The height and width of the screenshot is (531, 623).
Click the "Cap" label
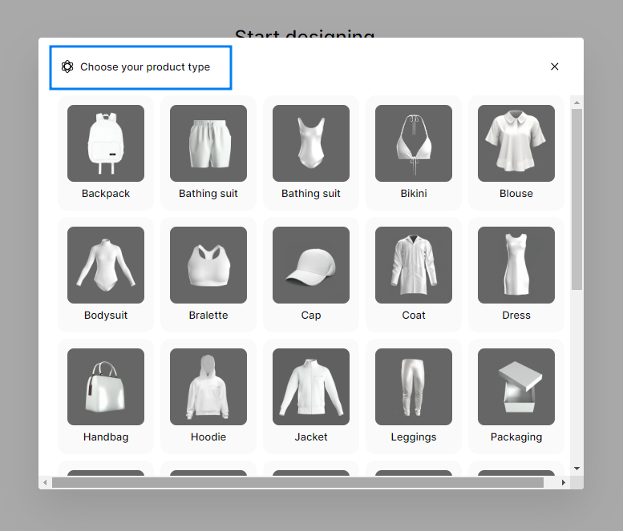pos(311,316)
